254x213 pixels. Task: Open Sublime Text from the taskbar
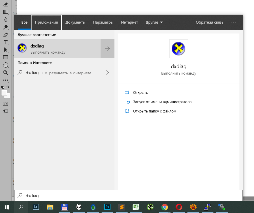pyautogui.click(x=122, y=207)
